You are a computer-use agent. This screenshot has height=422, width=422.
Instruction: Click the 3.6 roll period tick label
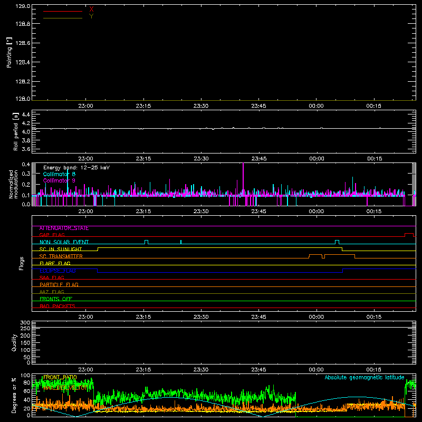[x=26, y=149]
